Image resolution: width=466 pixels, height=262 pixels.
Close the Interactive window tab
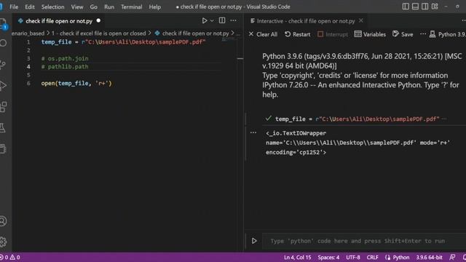pyautogui.click(x=361, y=21)
